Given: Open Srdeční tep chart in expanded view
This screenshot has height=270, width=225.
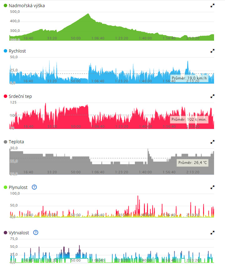Looking at the screenshot, I should click(212, 96).
